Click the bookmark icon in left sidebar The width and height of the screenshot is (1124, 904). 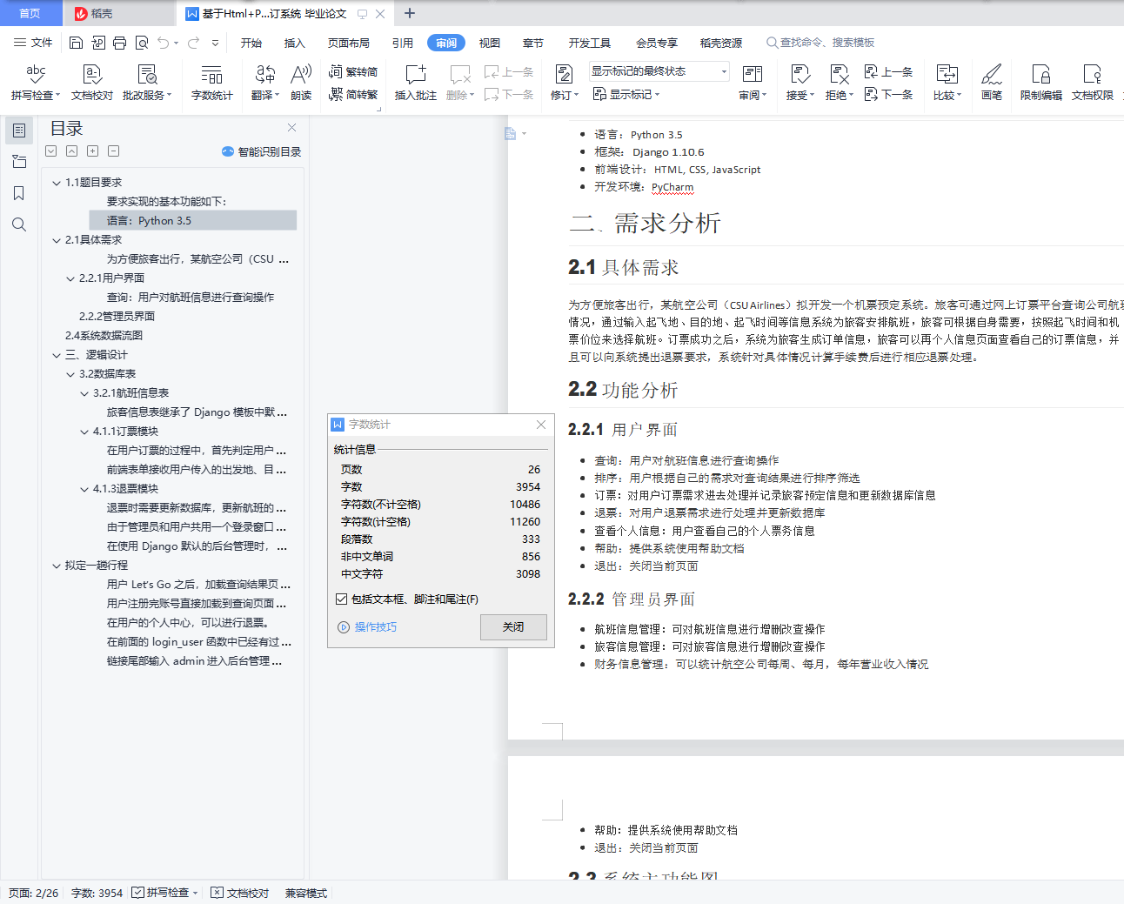pyautogui.click(x=19, y=193)
